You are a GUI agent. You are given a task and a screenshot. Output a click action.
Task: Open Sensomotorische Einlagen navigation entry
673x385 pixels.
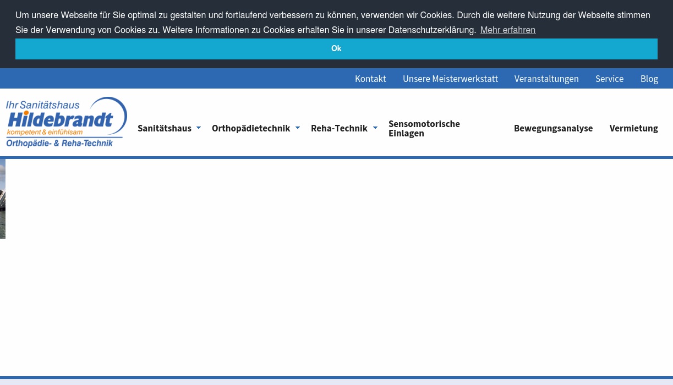(x=424, y=128)
